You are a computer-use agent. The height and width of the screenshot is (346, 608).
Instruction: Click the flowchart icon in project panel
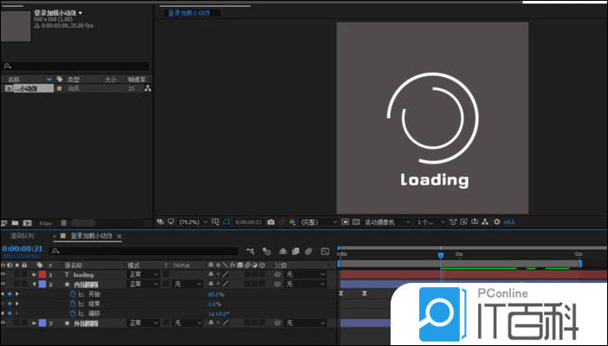(x=147, y=89)
